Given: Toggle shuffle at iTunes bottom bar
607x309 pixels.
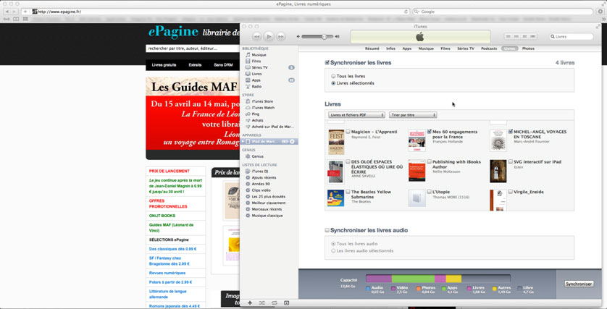Looking at the screenshot, I should (x=262, y=302).
